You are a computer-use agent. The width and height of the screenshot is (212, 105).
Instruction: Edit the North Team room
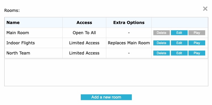(x=179, y=53)
